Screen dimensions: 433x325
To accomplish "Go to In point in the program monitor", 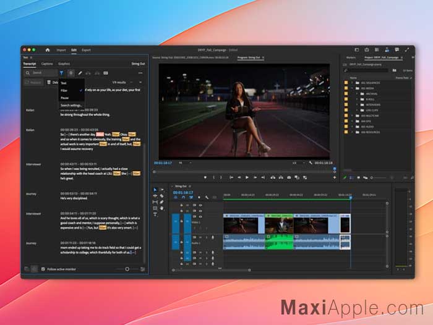I will coord(231,177).
